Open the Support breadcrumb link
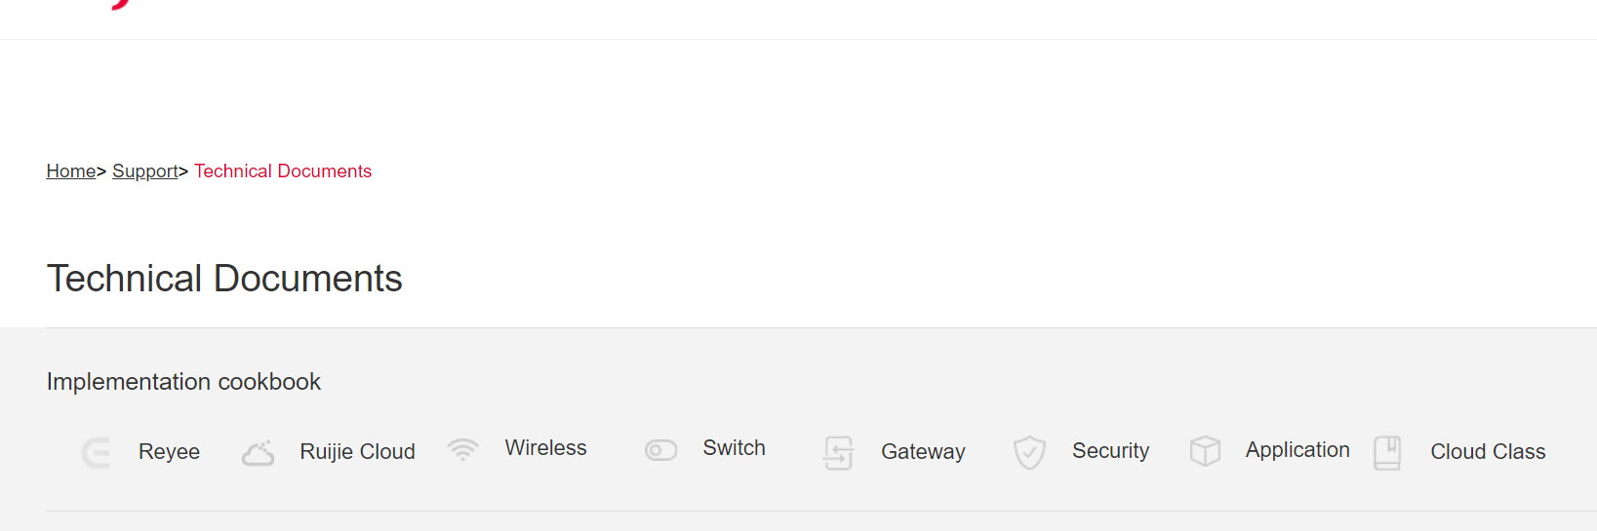 pos(145,171)
